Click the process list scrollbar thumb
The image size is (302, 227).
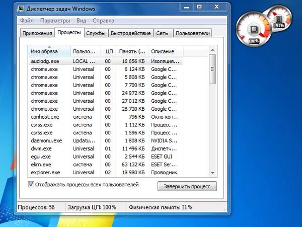(212, 69)
